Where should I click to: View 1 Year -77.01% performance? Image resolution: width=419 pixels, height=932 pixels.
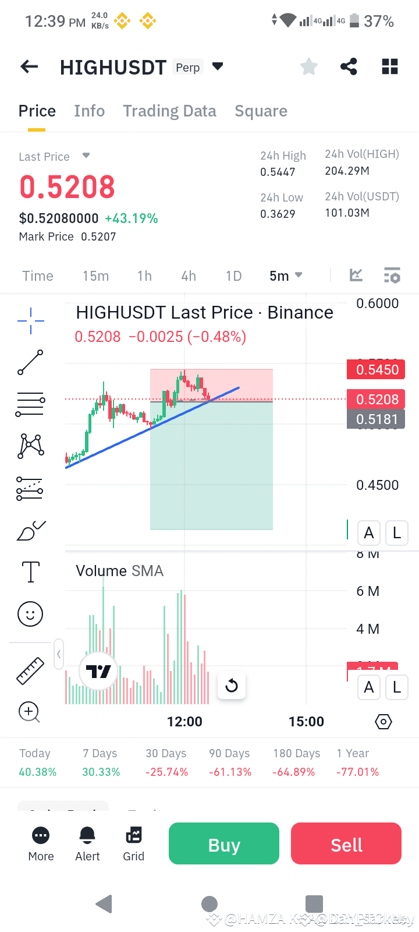357,762
